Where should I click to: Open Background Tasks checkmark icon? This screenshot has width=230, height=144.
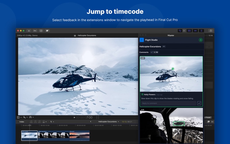click(x=41, y=31)
